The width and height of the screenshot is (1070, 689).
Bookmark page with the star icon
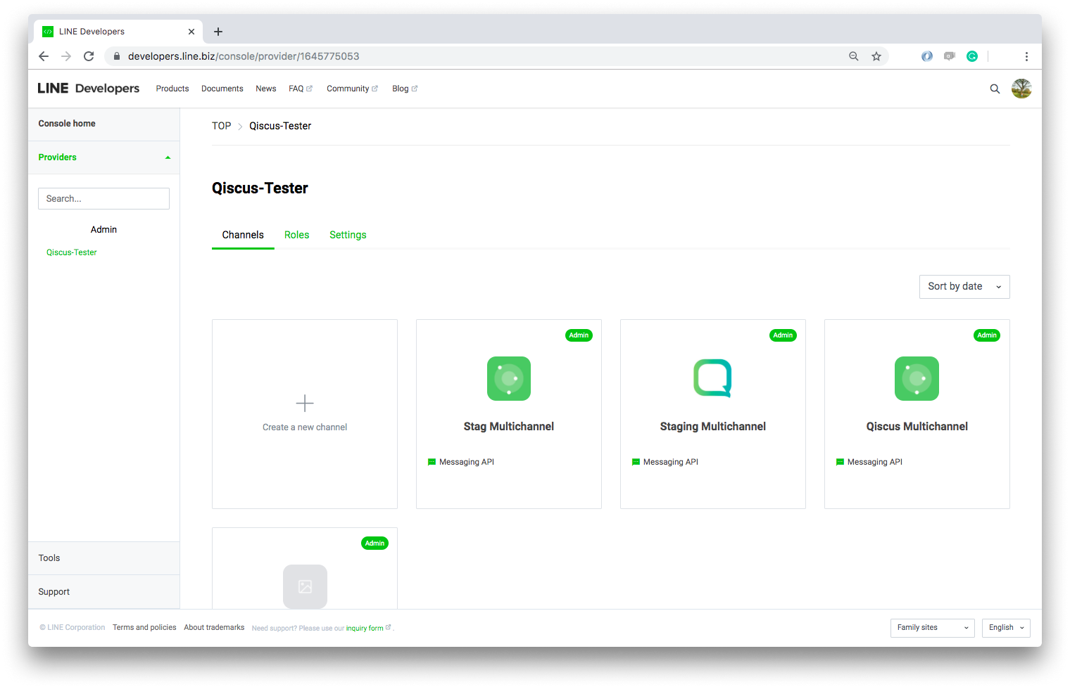876,56
